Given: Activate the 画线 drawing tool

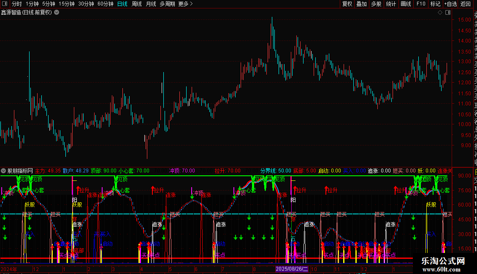Looking at the screenshot, I should [x=406, y=4].
